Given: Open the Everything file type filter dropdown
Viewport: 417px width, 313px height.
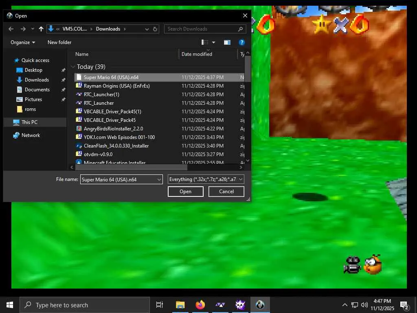Looking at the screenshot, I should pos(206,179).
